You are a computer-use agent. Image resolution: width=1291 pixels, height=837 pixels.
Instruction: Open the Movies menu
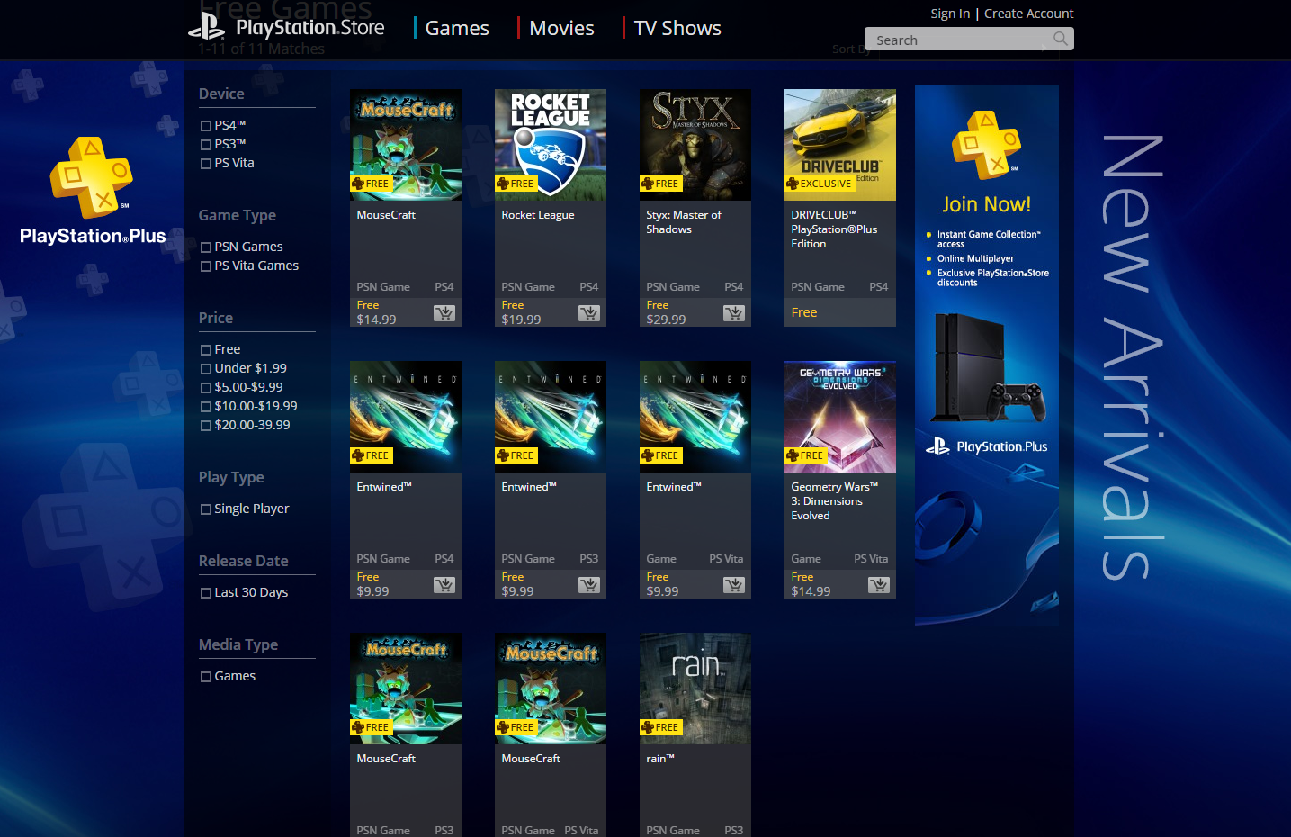pyautogui.click(x=561, y=28)
